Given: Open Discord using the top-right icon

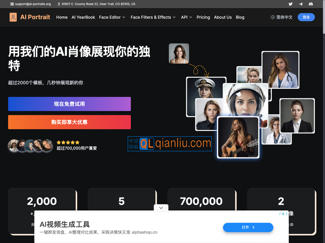Looking at the screenshot, I should (x=310, y=4).
